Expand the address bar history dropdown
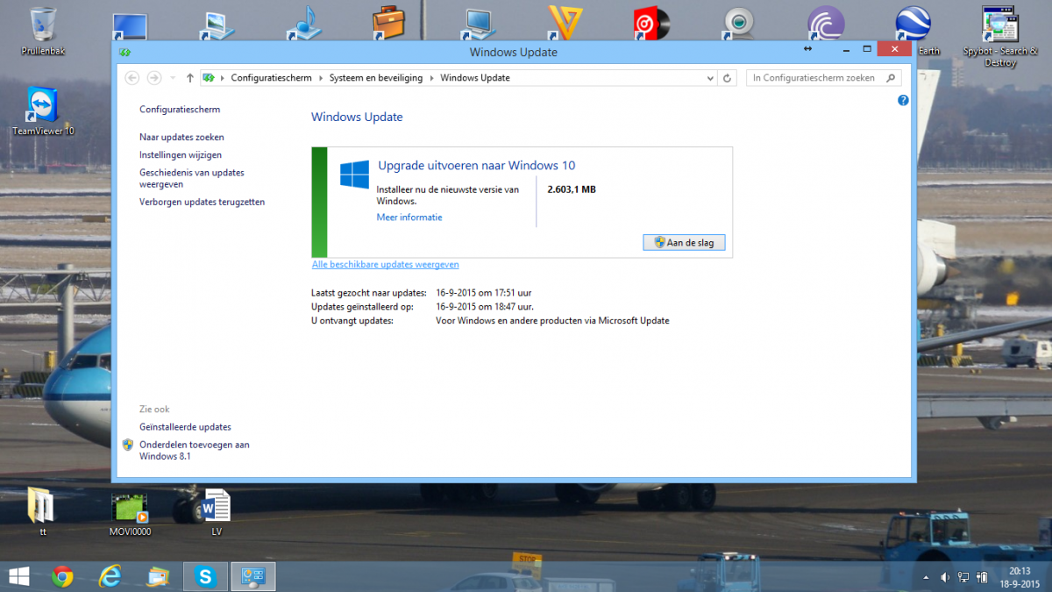 pyautogui.click(x=710, y=78)
